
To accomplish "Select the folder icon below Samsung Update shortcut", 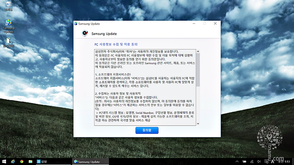I will (9, 43).
